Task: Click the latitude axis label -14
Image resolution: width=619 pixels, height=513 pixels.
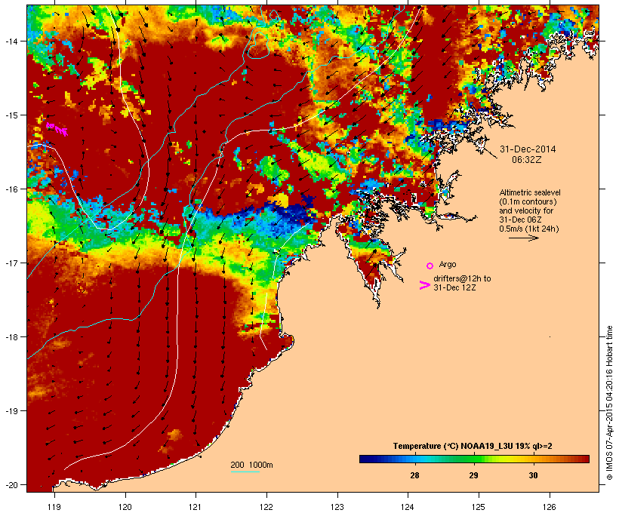Action: 11,41
